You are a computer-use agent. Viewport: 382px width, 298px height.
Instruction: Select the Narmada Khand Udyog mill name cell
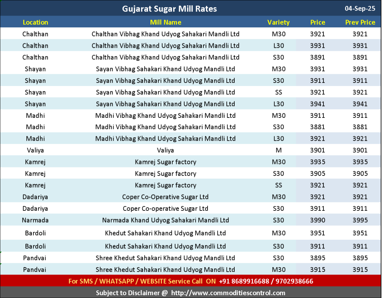pos(166,220)
